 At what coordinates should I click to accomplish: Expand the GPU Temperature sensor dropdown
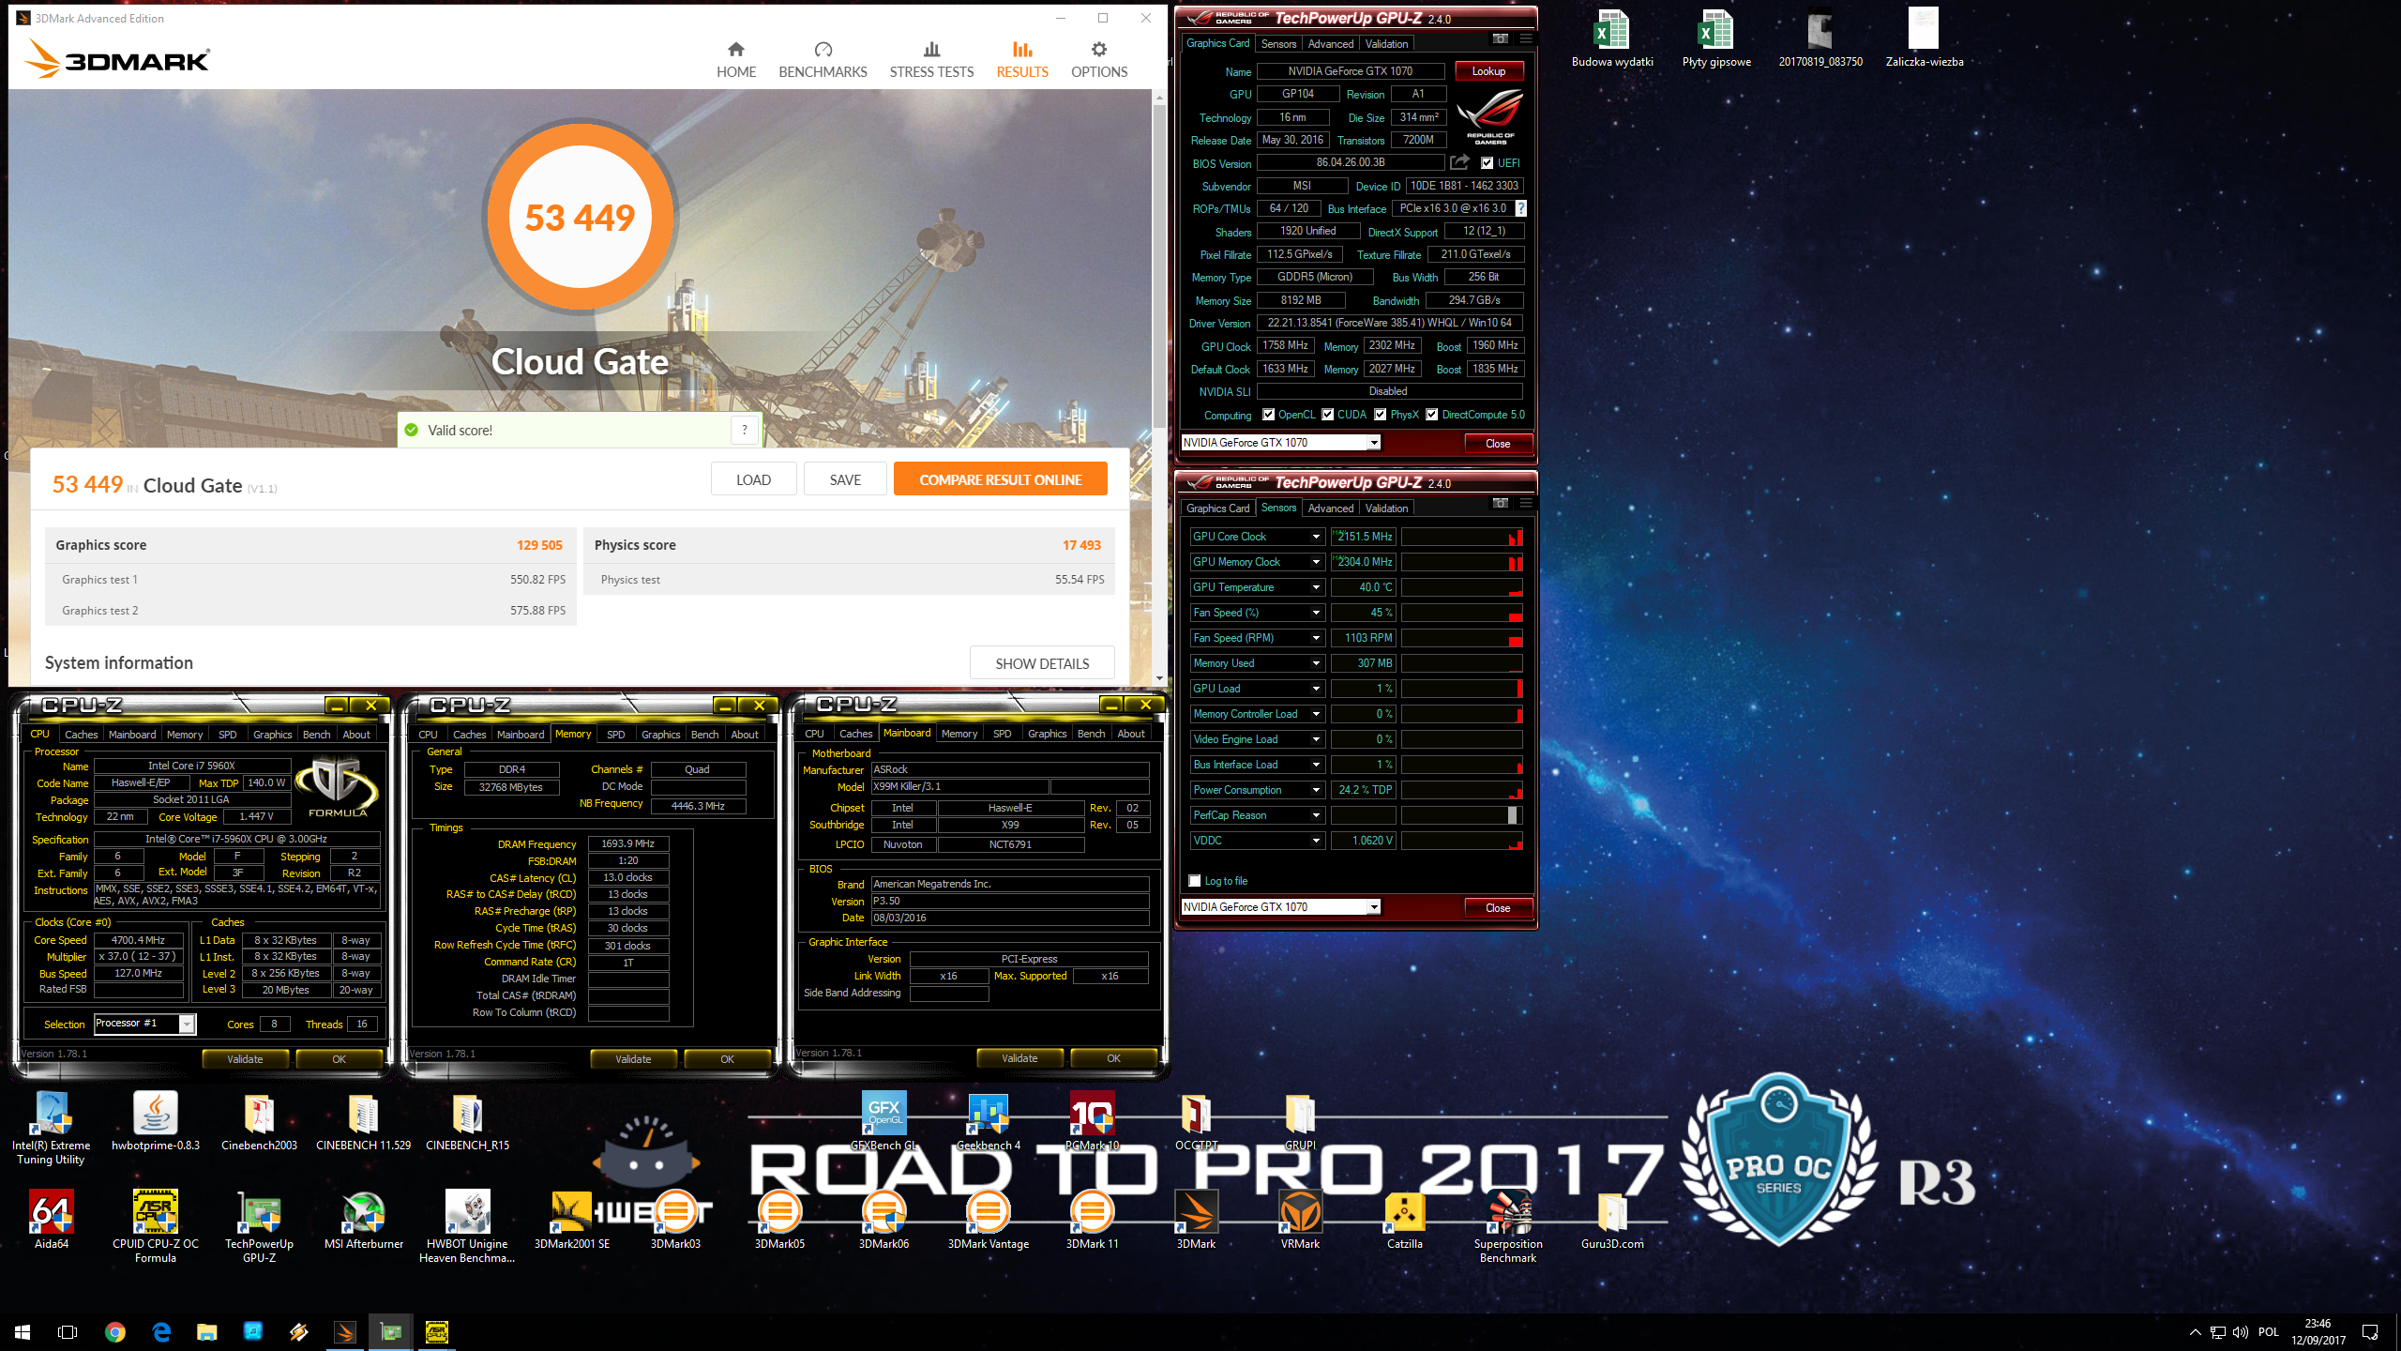[x=1316, y=587]
